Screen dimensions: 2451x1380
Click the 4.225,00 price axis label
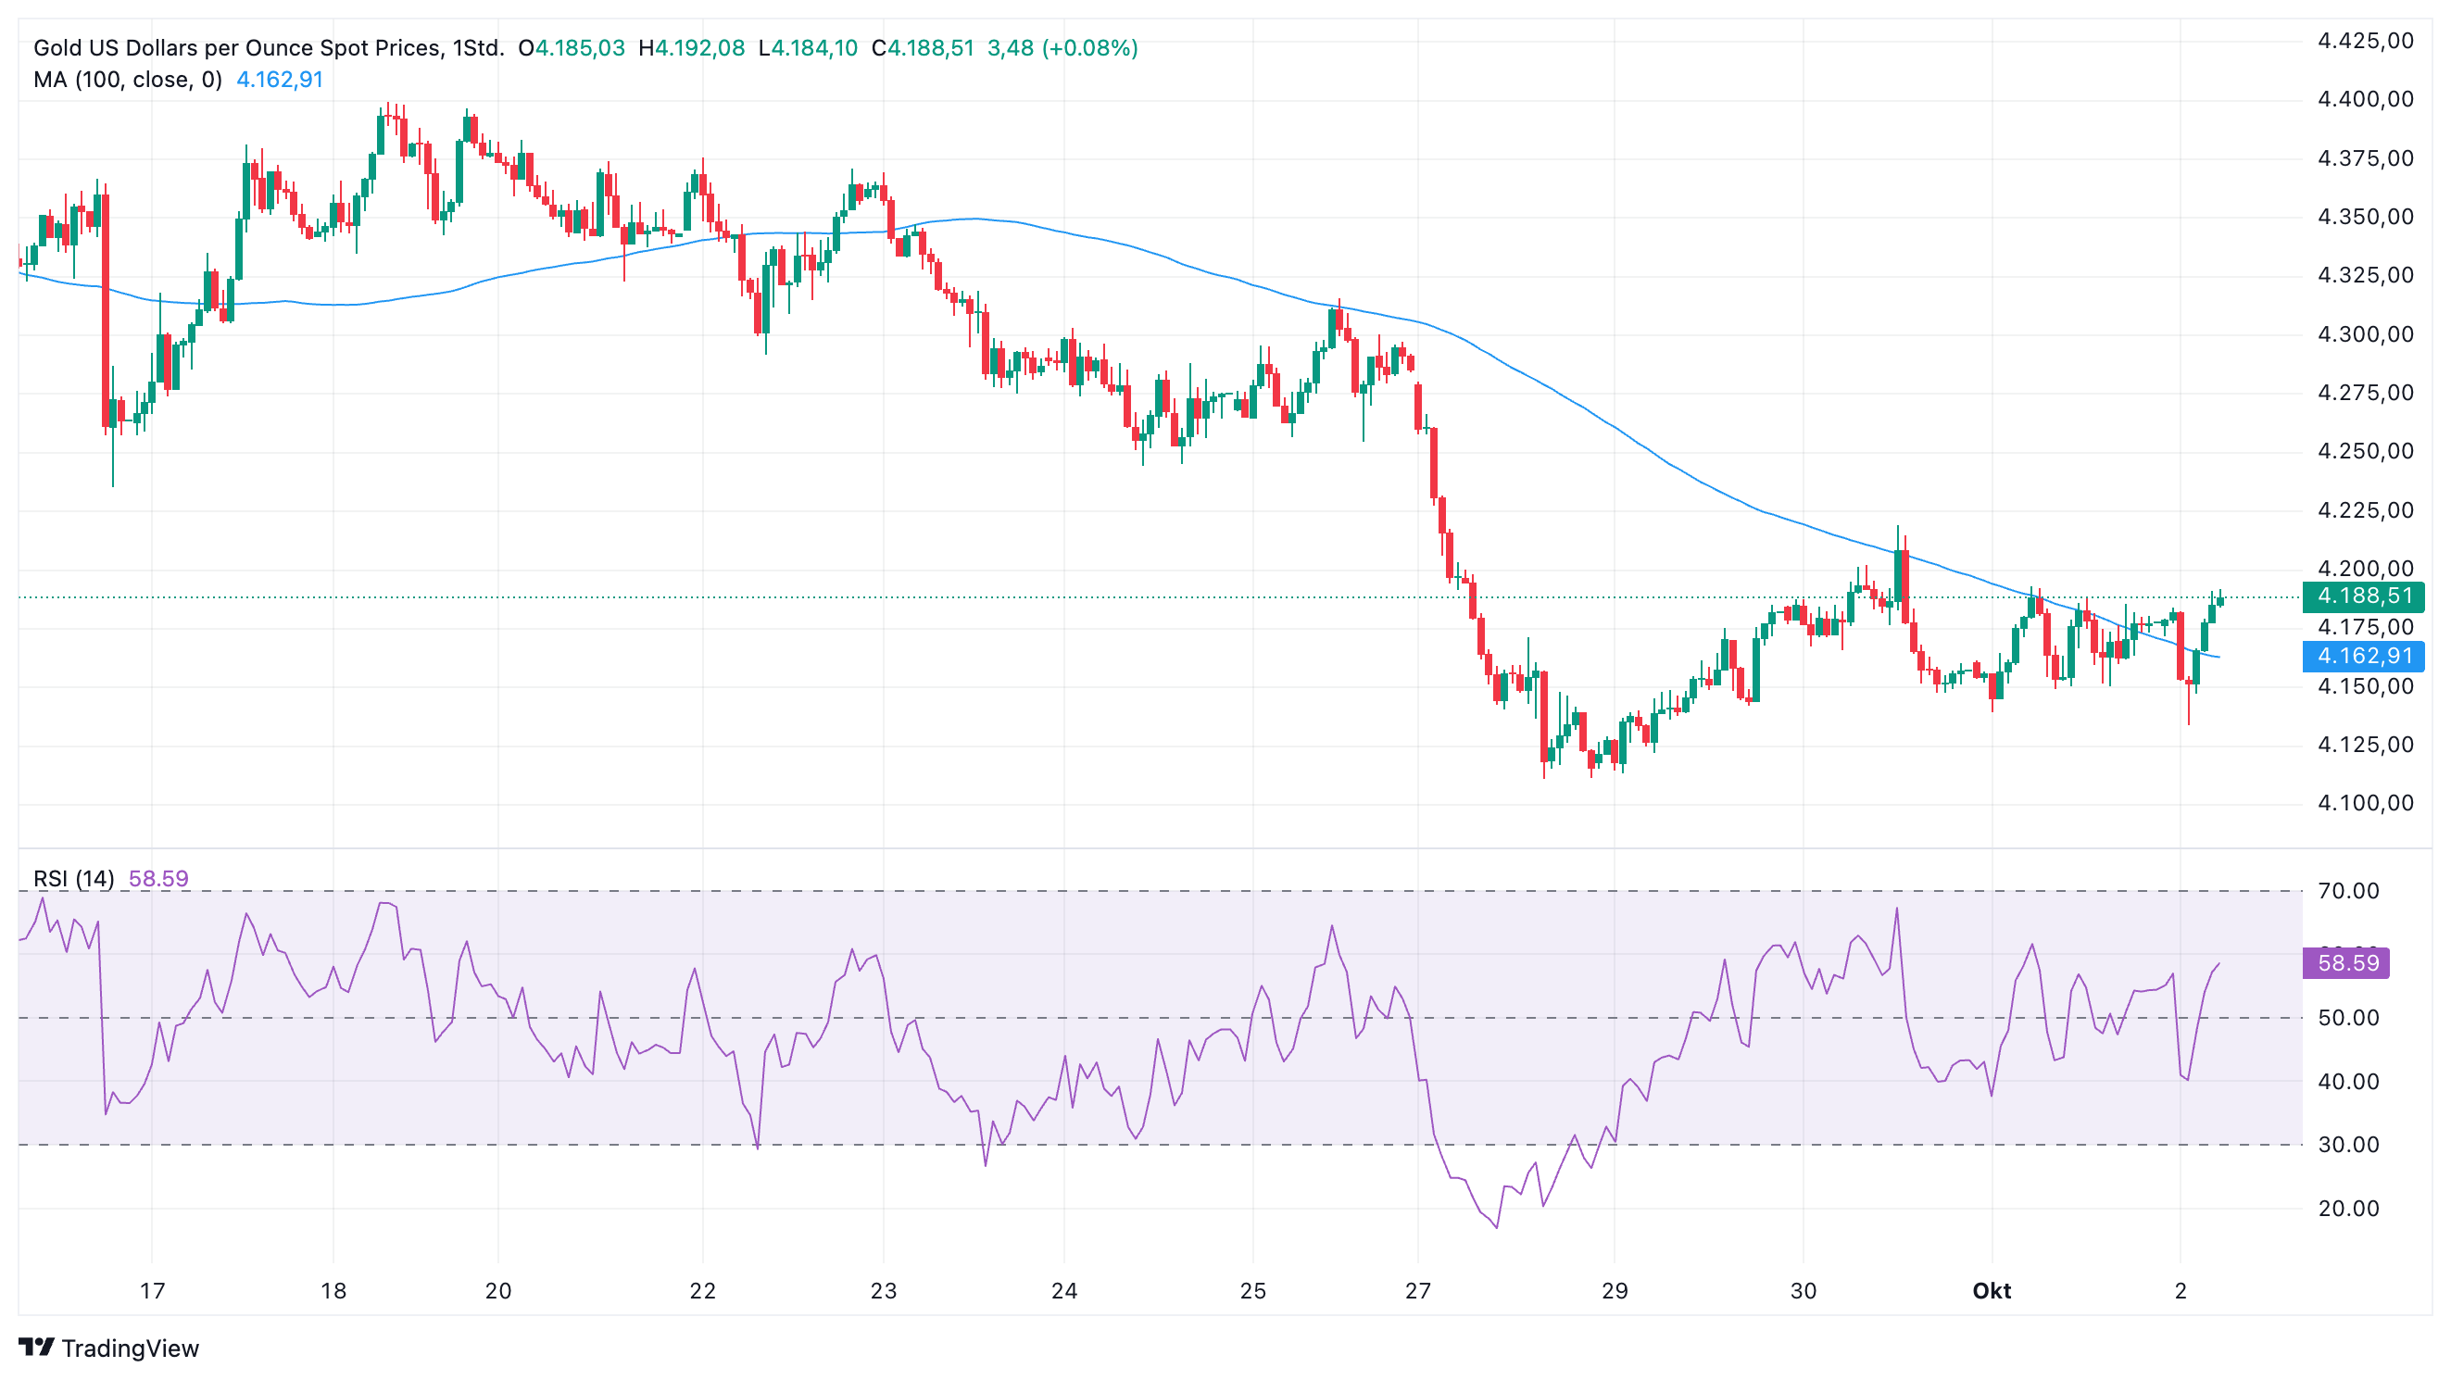pyautogui.click(x=2366, y=509)
